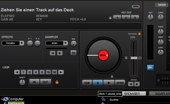
Task: Click the orange Keylock padlock icon
Action: point(140,34)
